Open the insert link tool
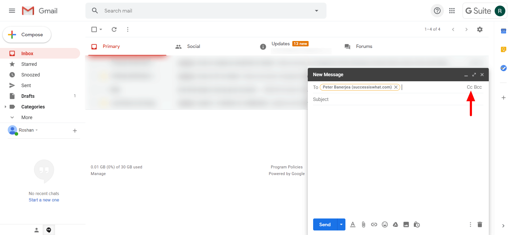This screenshot has height=235, width=508. [374, 225]
